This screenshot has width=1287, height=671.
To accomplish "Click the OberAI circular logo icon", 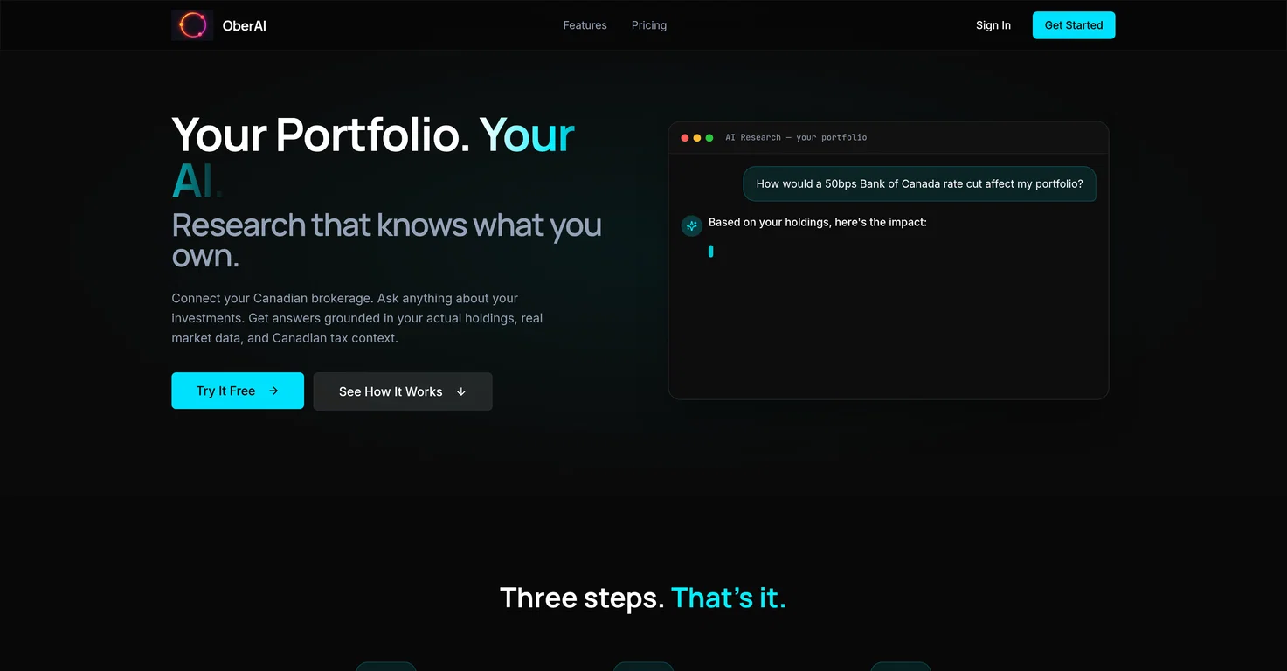I will click(192, 25).
